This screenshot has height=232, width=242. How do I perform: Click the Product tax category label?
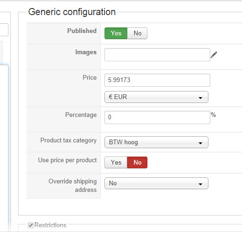pyautogui.click(x=69, y=141)
